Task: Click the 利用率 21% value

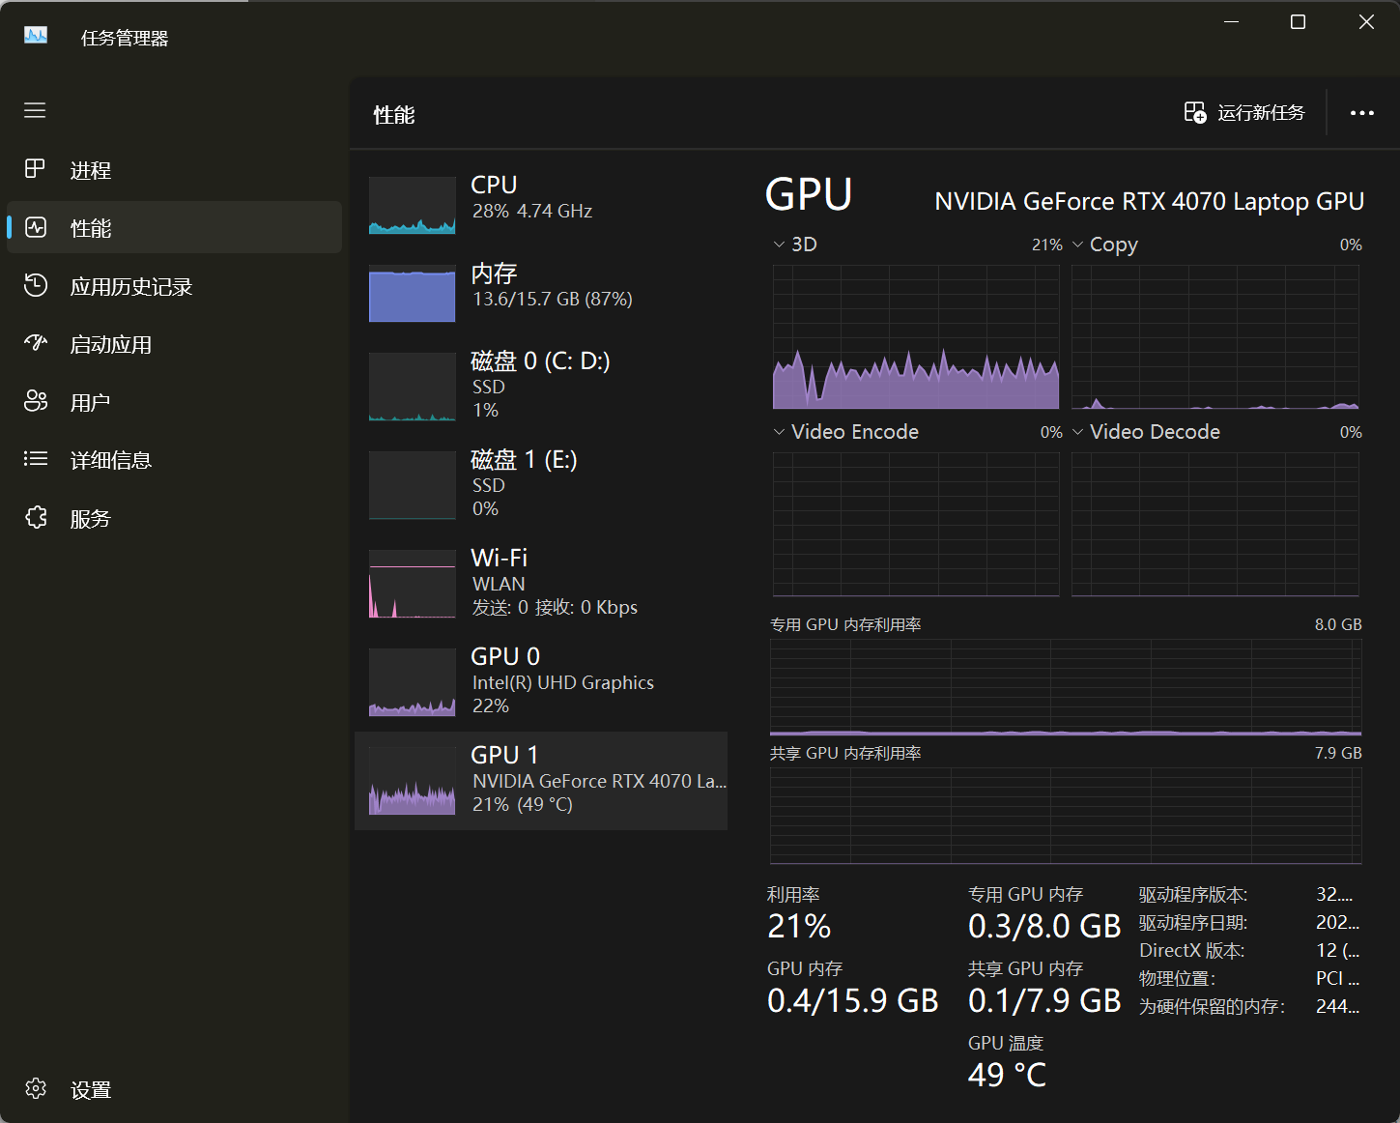Action: pyautogui.click(x=799, y=926)
